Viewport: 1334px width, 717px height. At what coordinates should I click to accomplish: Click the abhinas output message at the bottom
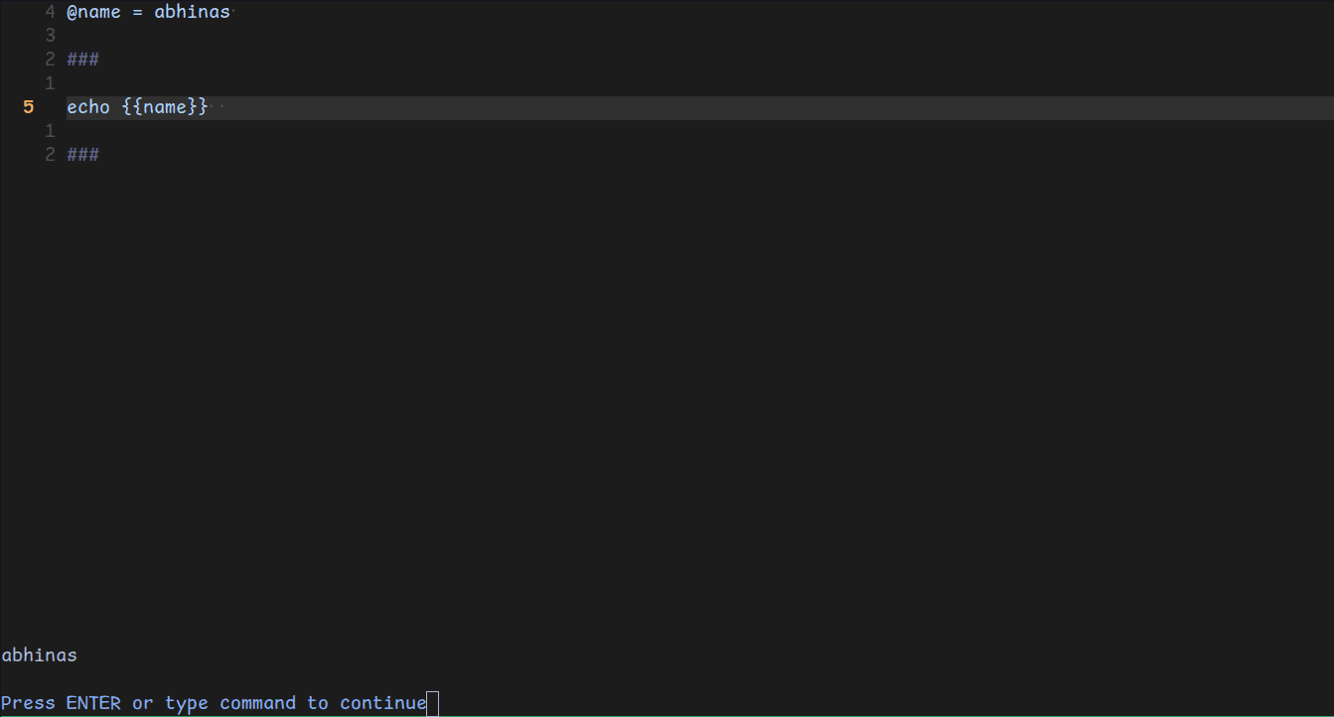pyautogui.click(x=39, y=655)
